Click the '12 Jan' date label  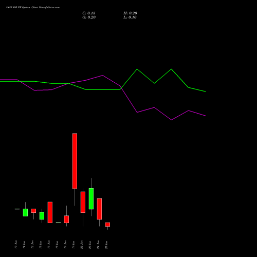click(x=32, y=245)
